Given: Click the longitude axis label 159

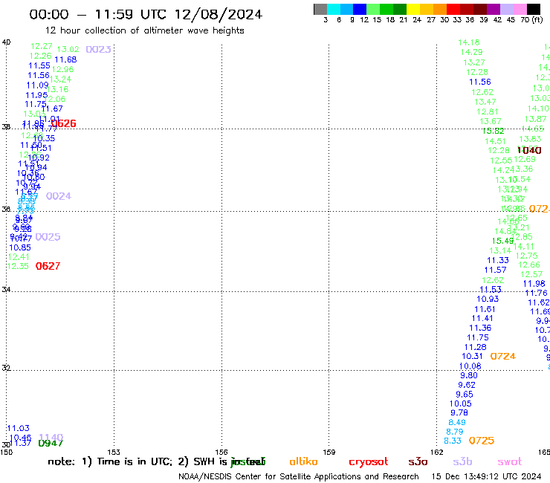Looking at the screenshot, I should (329, 453).
